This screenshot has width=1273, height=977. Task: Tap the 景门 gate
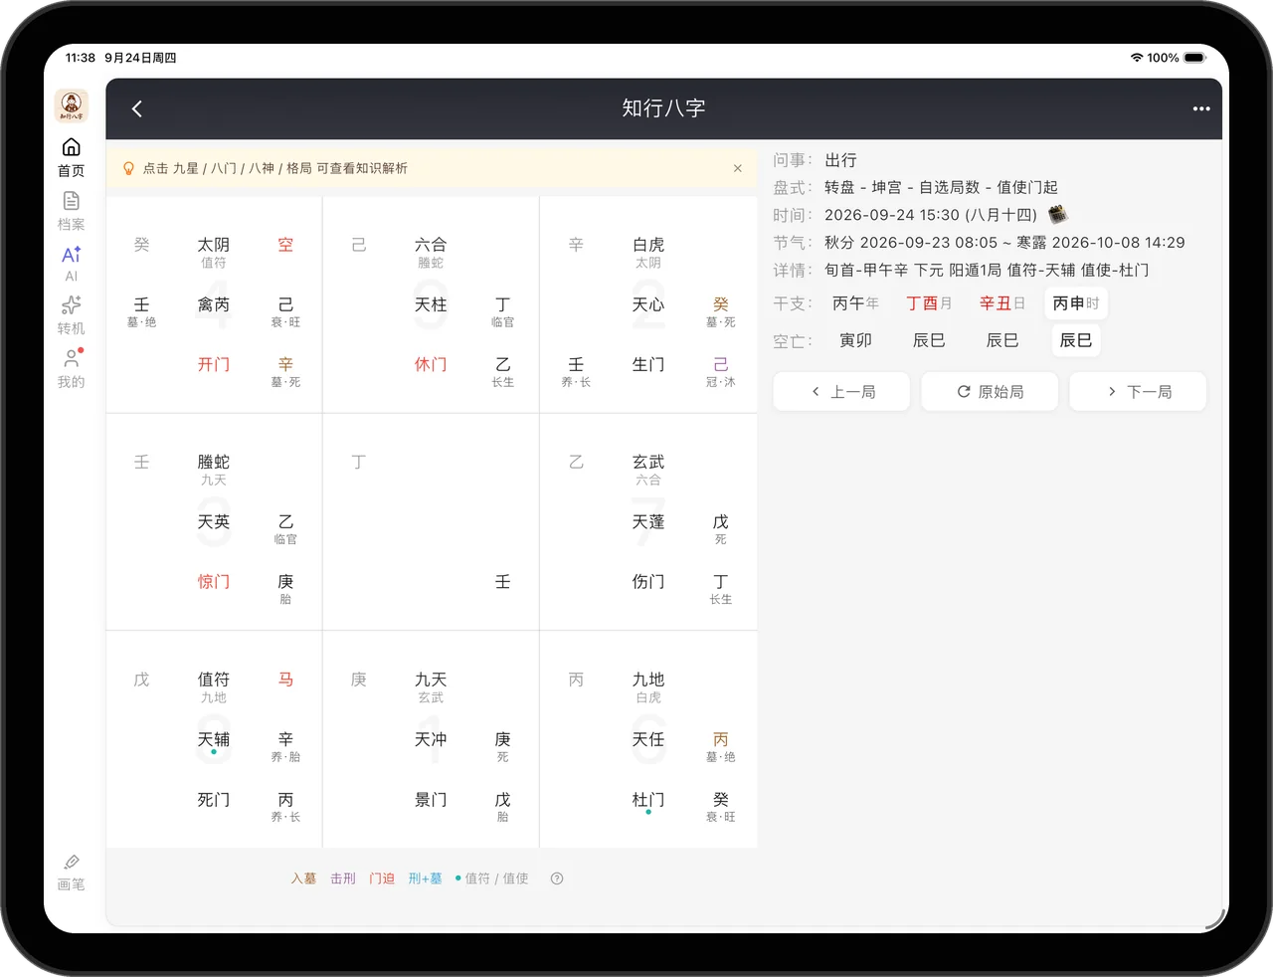[431, 800]
